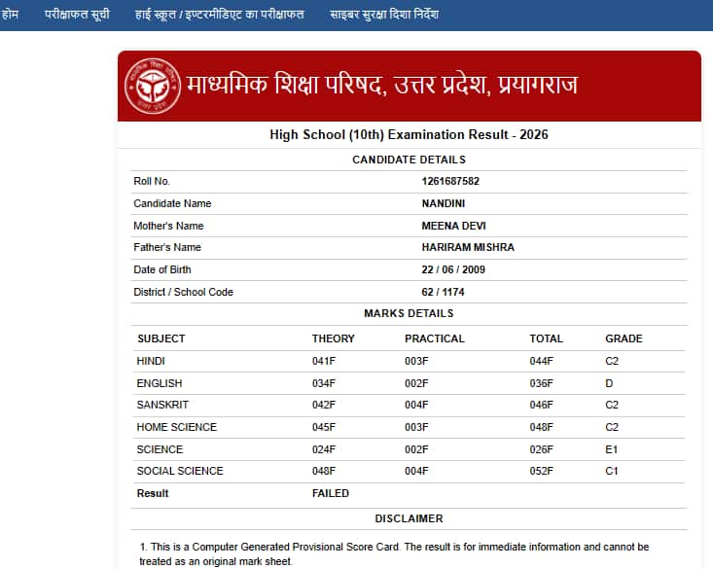713x569 pixels.
Task: Click the Date of Birth label
Action: click(162, 269)
